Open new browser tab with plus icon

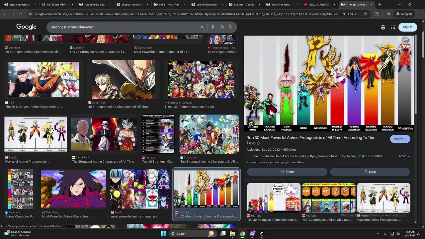point(380,5)
